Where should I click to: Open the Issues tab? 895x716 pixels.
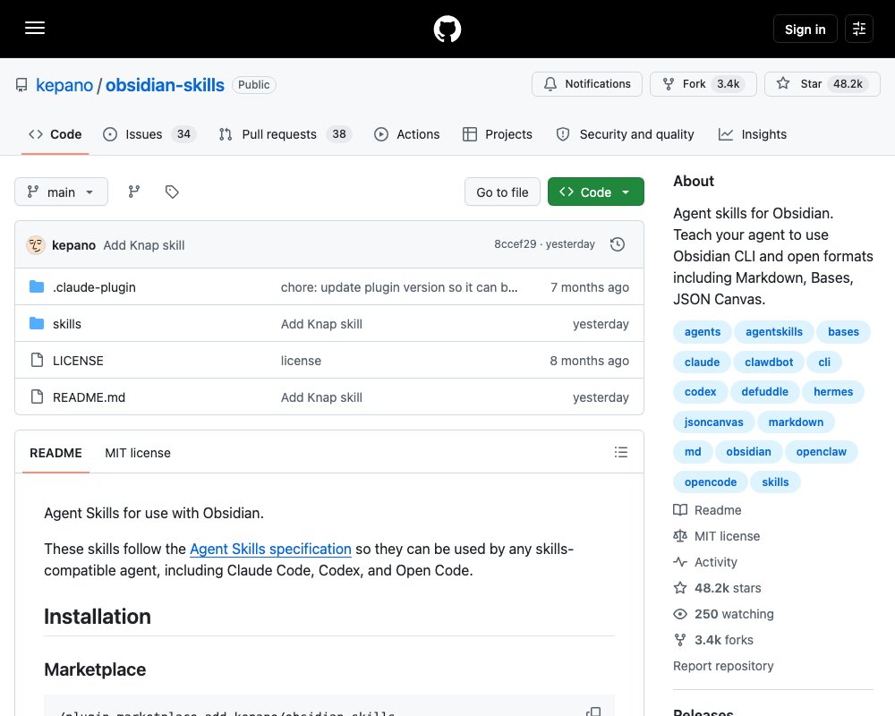[x=149, y=134]
